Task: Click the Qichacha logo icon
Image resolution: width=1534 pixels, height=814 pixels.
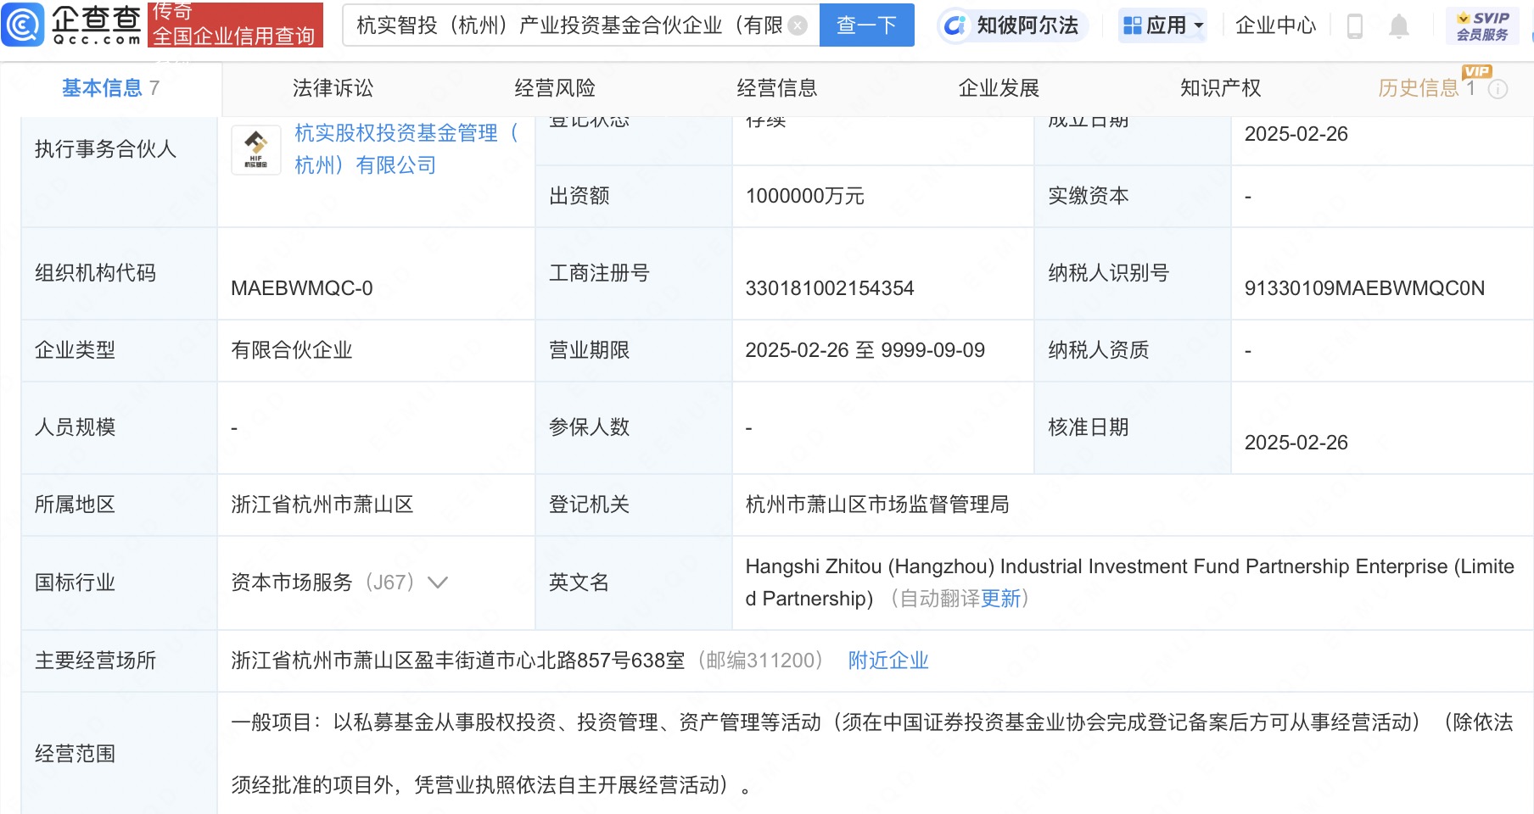Action: click(23, 25)
